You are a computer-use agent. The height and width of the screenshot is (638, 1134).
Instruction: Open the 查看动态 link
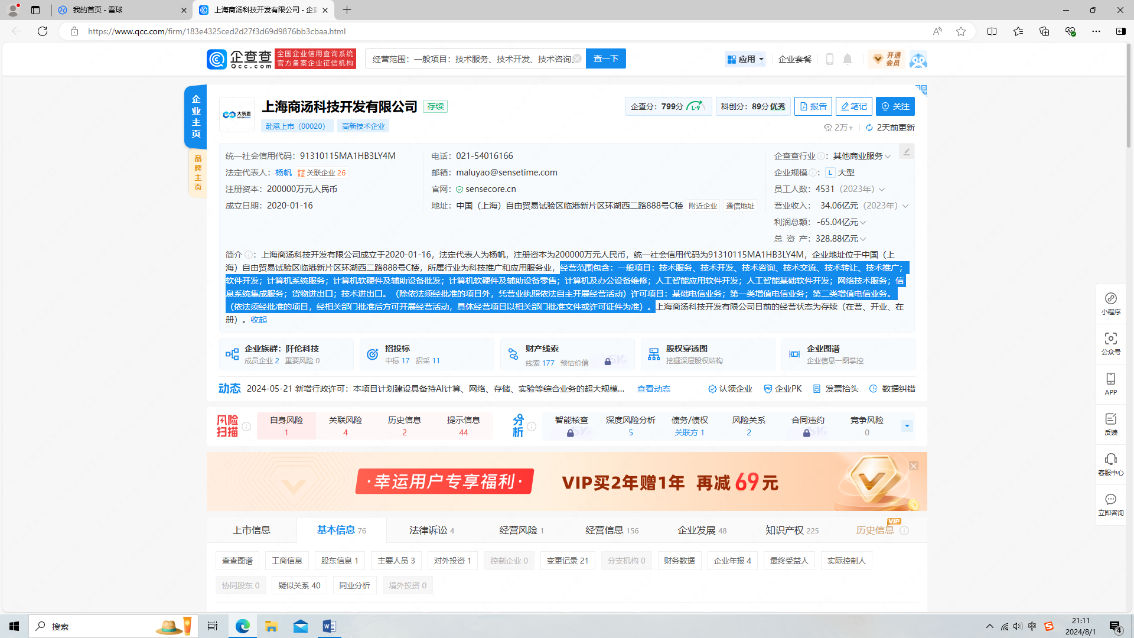654,389
